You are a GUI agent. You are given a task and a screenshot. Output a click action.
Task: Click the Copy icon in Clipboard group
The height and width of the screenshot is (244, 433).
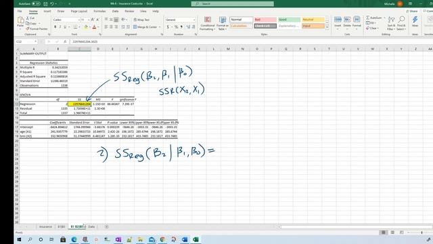(27, 23)
